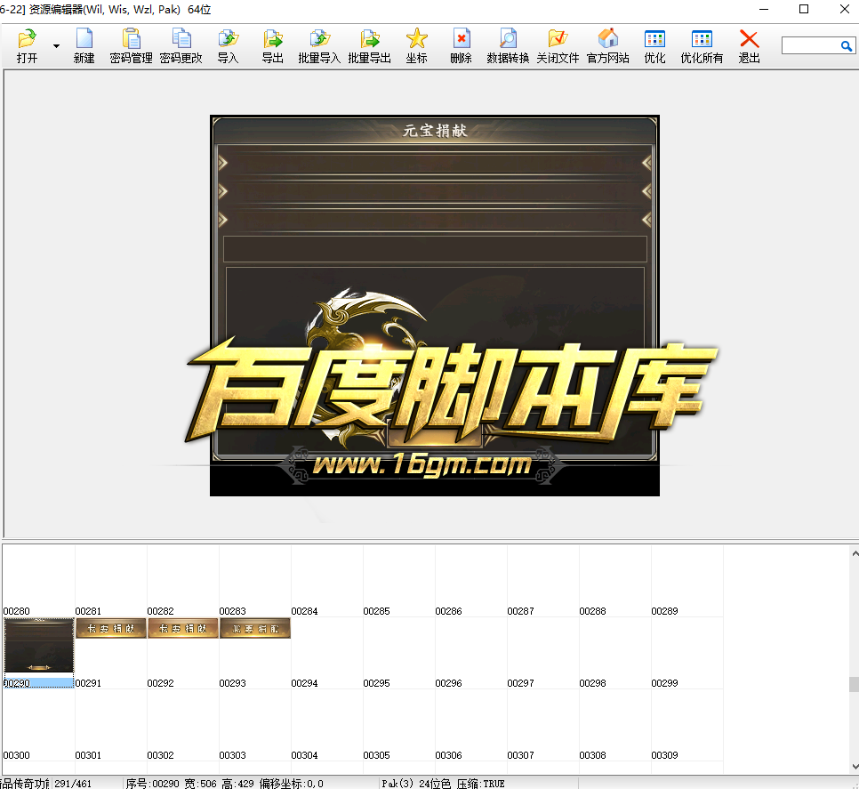Click the cell labeled 00297
Viewport: 859px width, 789px height.
coord(543,653)
